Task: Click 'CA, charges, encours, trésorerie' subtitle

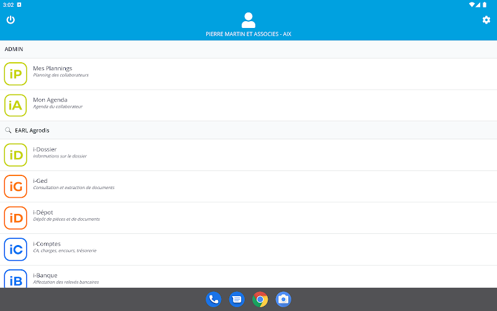Action: click(x=65, y=251)
